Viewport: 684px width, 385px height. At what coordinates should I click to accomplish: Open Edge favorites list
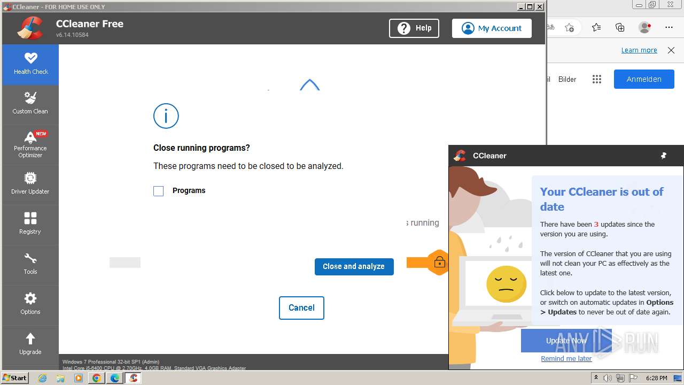click(596, 27)
